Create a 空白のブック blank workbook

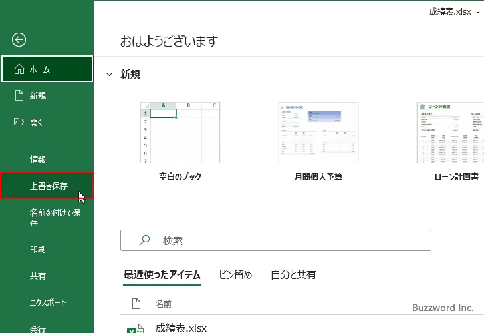coord(180,133)
